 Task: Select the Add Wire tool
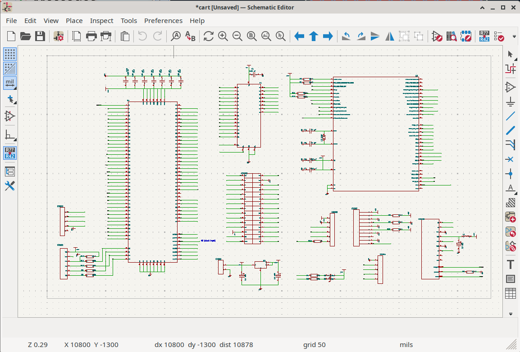[x=510, y=116]
